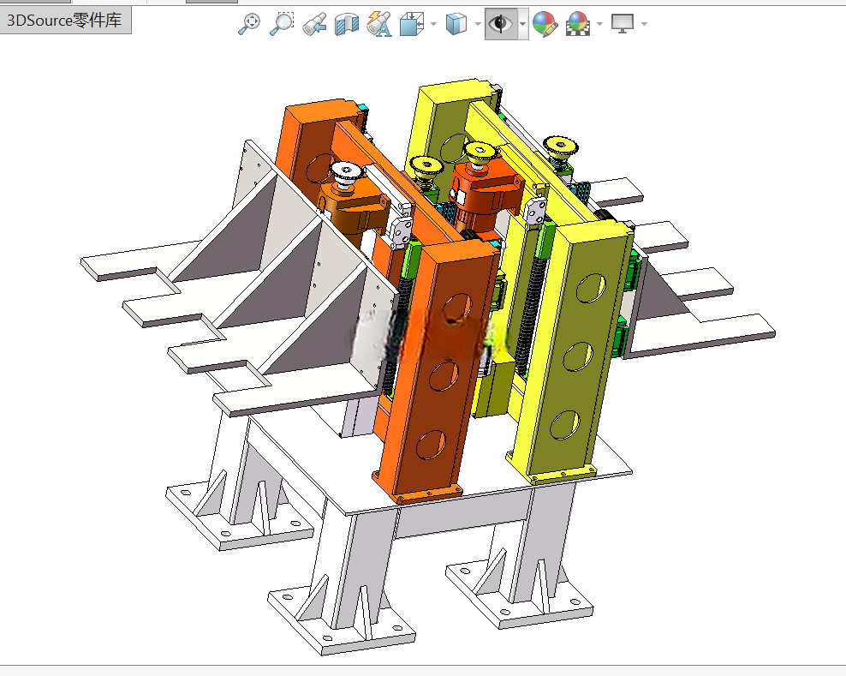Screen dimensions: 846x676
Task: Click the Apply Scene icon
Action: point(577,24)
